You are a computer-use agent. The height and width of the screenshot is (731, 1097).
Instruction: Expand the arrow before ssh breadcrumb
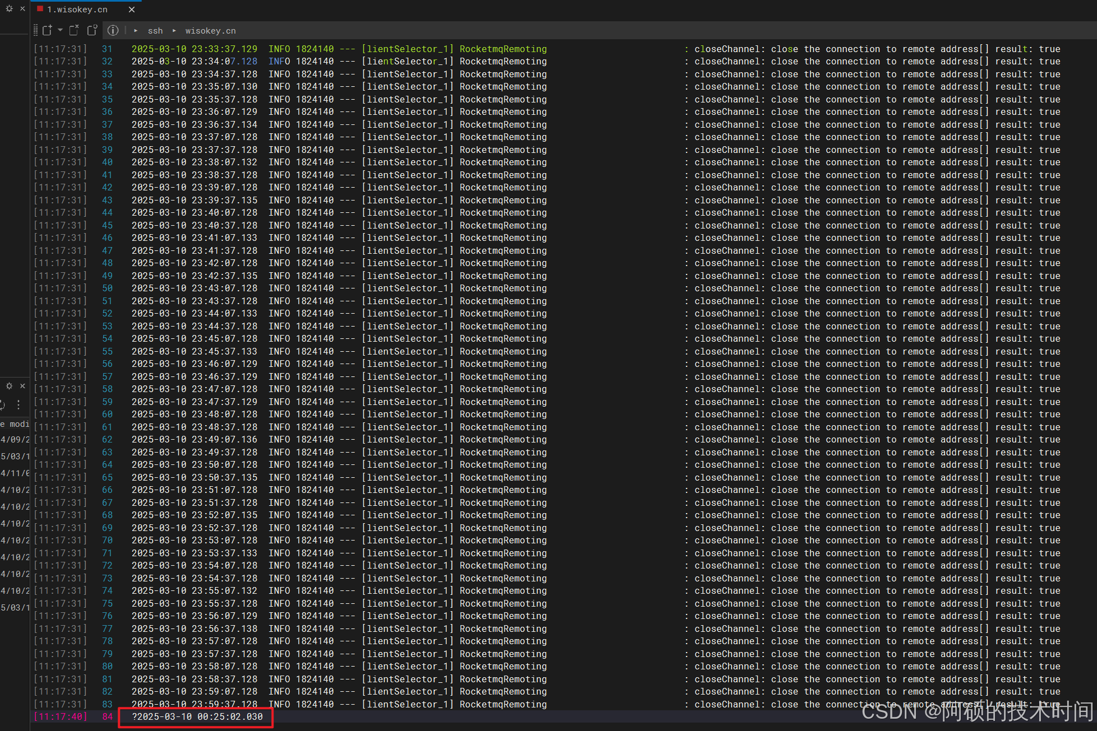(x=136, y=31)
